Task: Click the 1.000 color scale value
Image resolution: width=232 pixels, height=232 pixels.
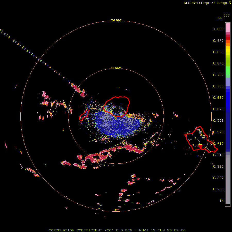Action: click(218, 29)
